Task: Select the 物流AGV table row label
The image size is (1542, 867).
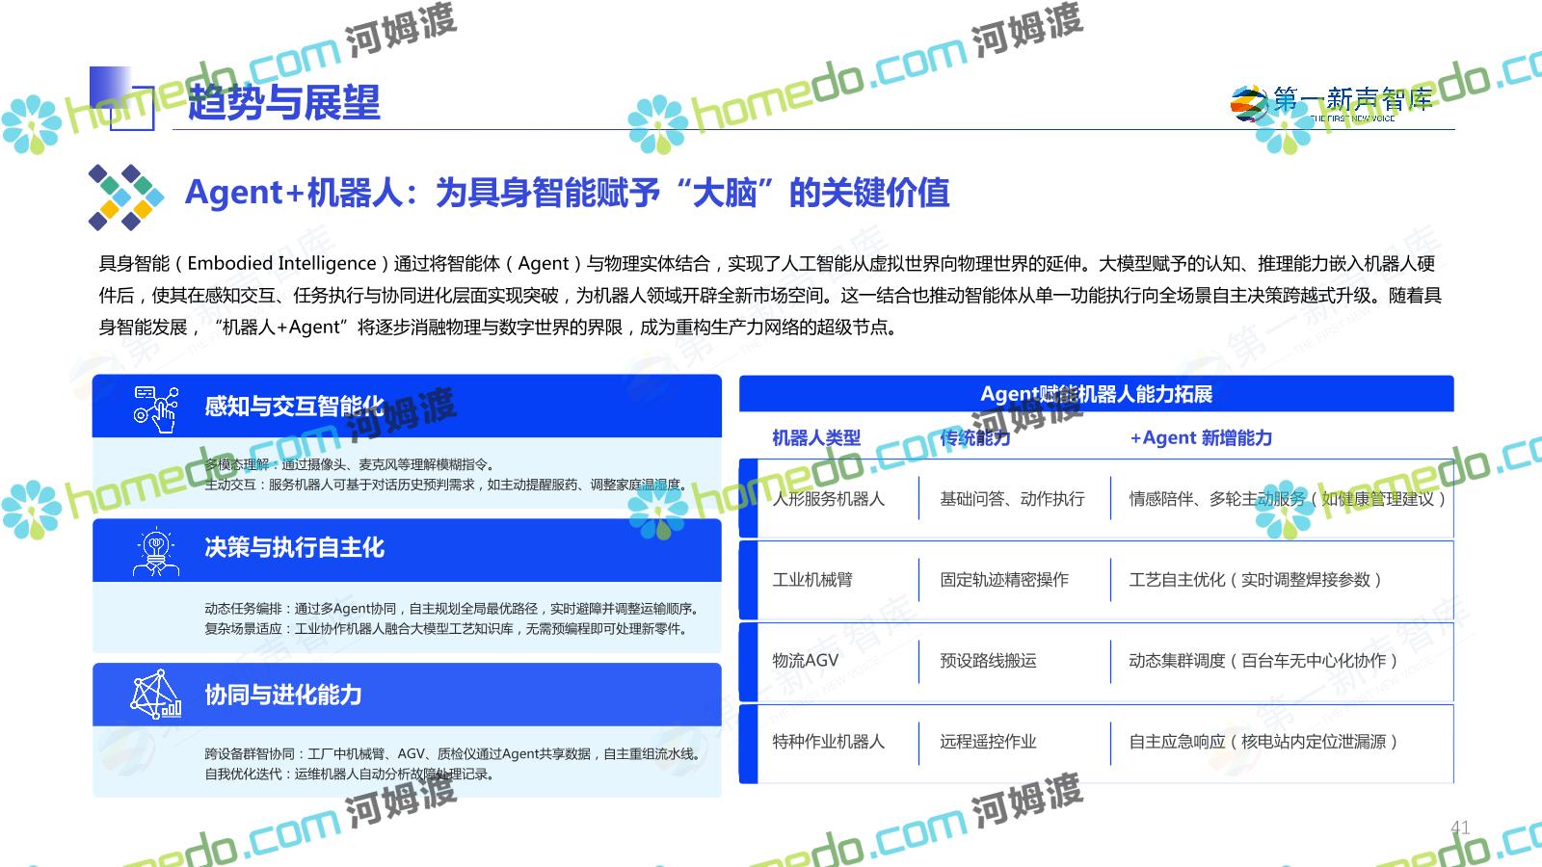Action: click(x=805, y=661)
